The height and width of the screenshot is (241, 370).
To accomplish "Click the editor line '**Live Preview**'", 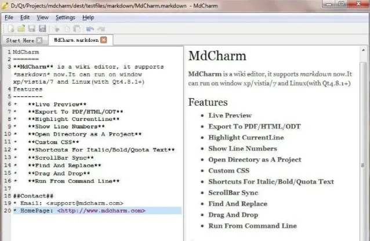I will (57, 104).
